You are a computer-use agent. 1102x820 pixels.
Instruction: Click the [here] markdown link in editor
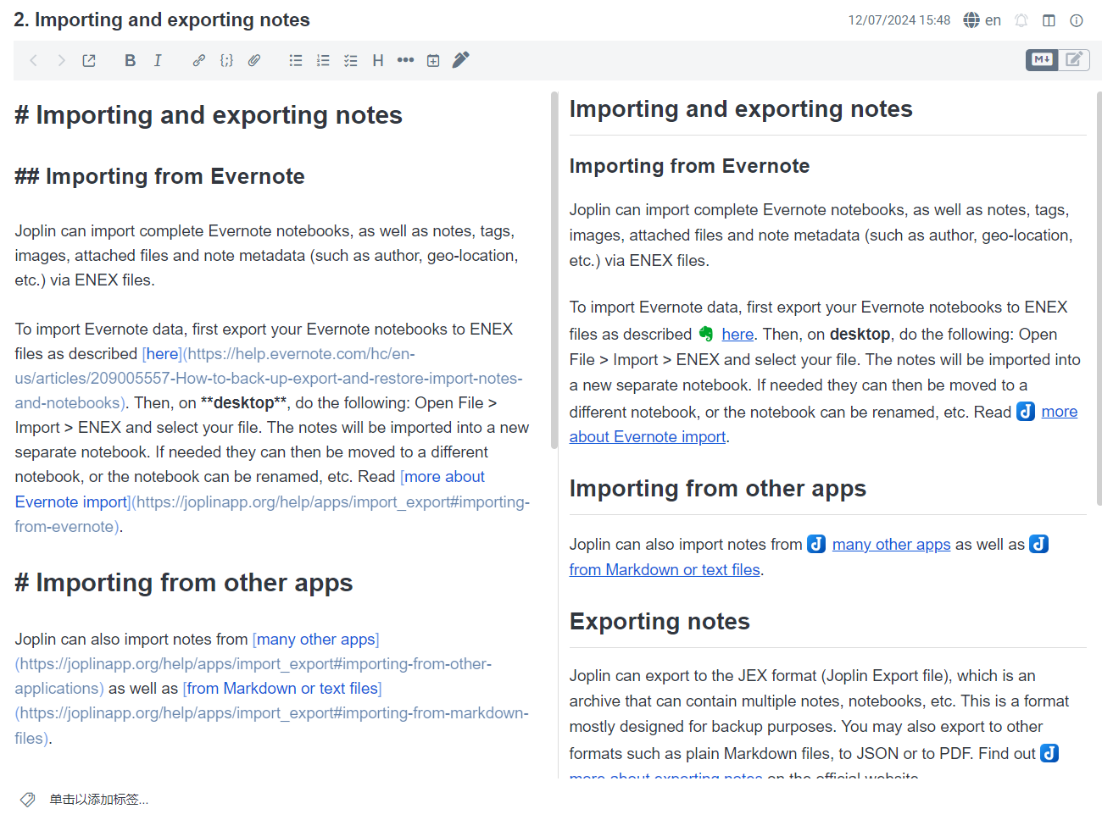[162, 353]
